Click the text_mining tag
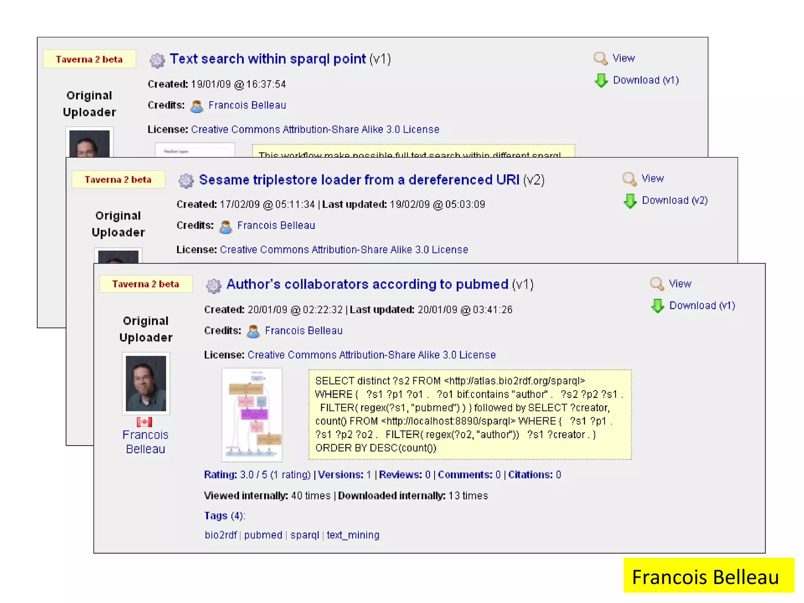The width and height of the screenshot is (804, 603). pyautogui.click(x=353, y=535)
